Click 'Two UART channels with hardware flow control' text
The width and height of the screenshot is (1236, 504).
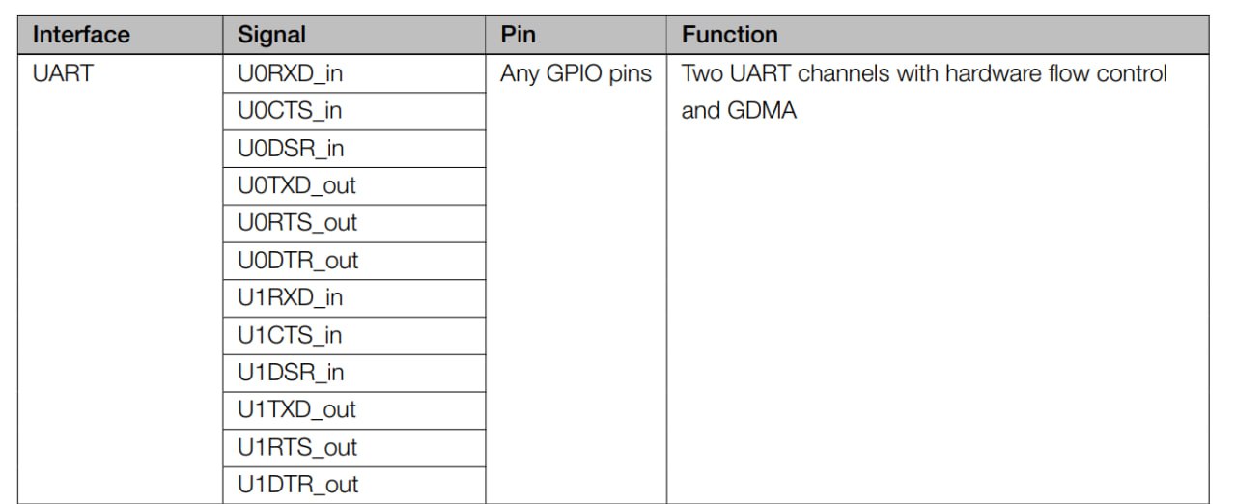[x=925, y=73]
